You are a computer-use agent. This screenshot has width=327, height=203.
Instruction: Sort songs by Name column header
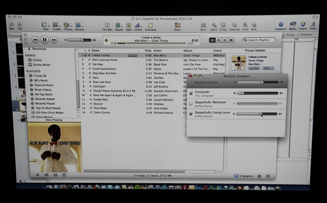pos(115,51)
